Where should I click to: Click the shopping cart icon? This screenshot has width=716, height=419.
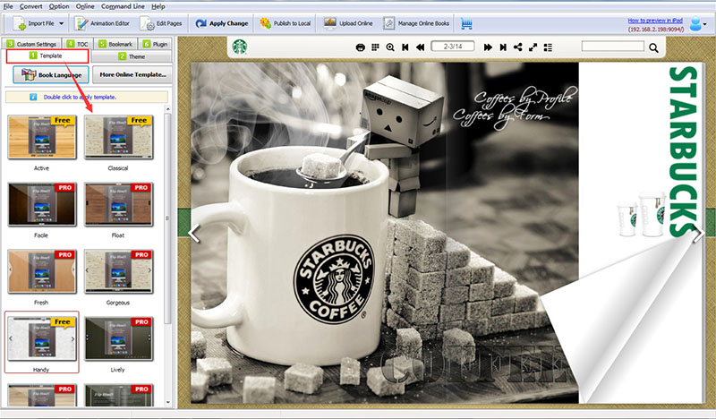pos(466,23)
